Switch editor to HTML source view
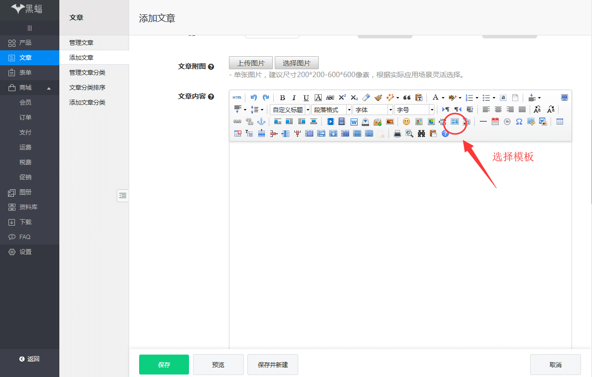 [237, 97]
